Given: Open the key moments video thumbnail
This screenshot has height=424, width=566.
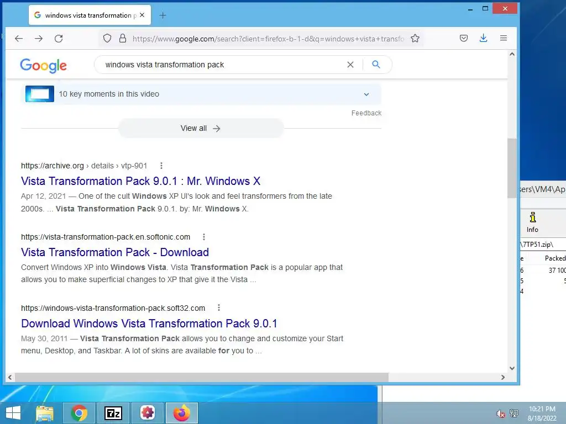Looking at the screenshot, I should (x=40, y=94).
